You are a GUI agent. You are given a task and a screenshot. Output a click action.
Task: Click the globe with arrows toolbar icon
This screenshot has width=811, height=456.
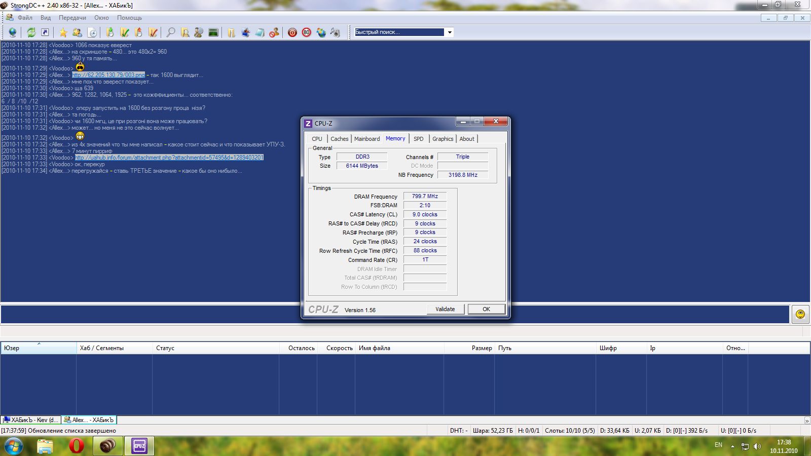[321, 32]
